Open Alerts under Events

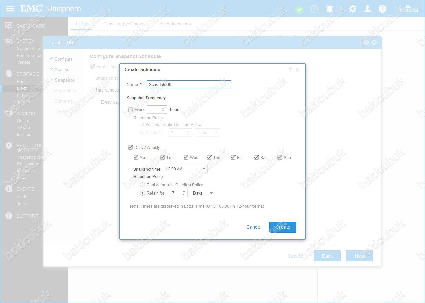tap(22, 197)
